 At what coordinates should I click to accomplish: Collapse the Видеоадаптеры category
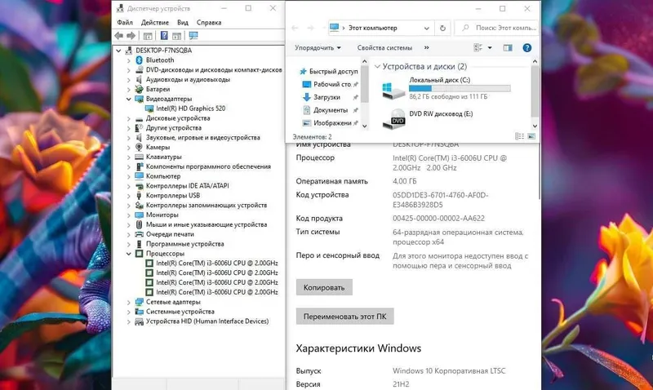click(x=129, y=99)
